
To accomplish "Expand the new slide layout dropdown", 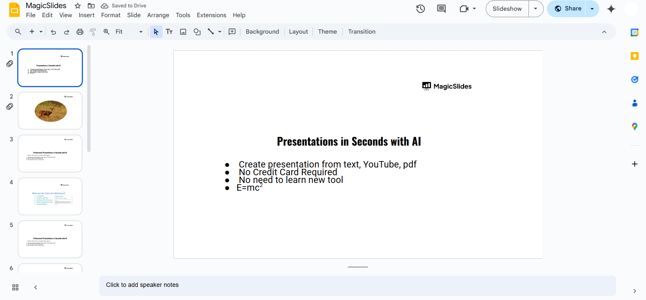I will click(x=41, y=32).
